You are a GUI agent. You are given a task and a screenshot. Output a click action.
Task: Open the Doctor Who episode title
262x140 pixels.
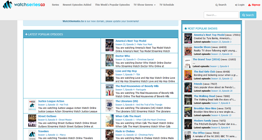coord(123,56)
